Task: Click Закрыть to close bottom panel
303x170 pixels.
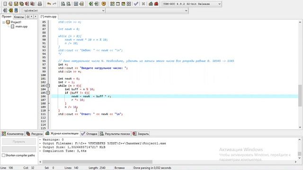Action: [x=141, y=134]
